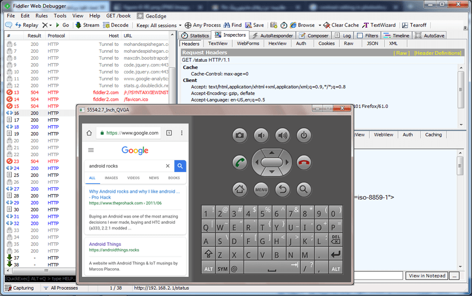The image size is (472, 296).
Task: Click the DEL key on emulator keyboard
Action: [x=335, y=240]
